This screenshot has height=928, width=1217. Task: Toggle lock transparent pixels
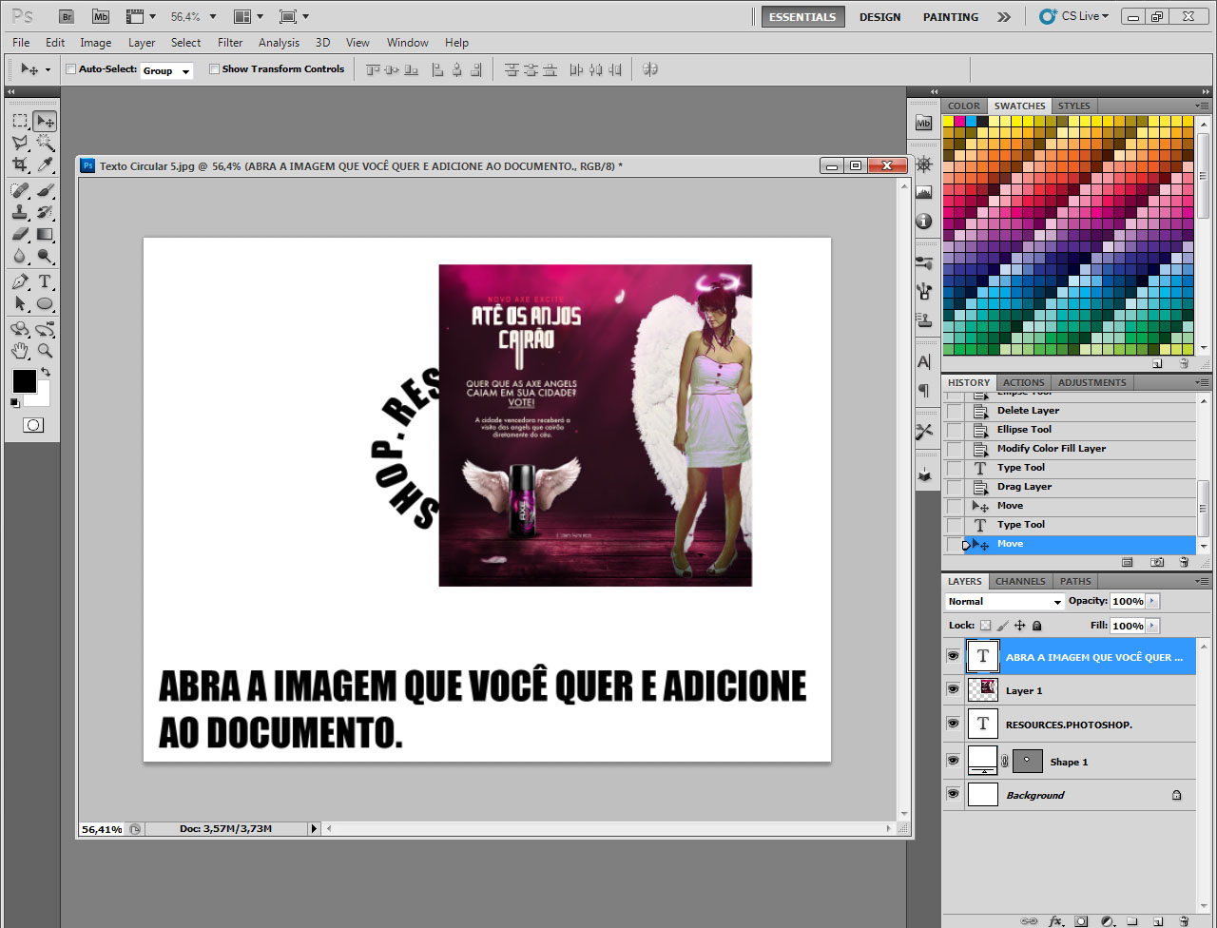point(985,626)
